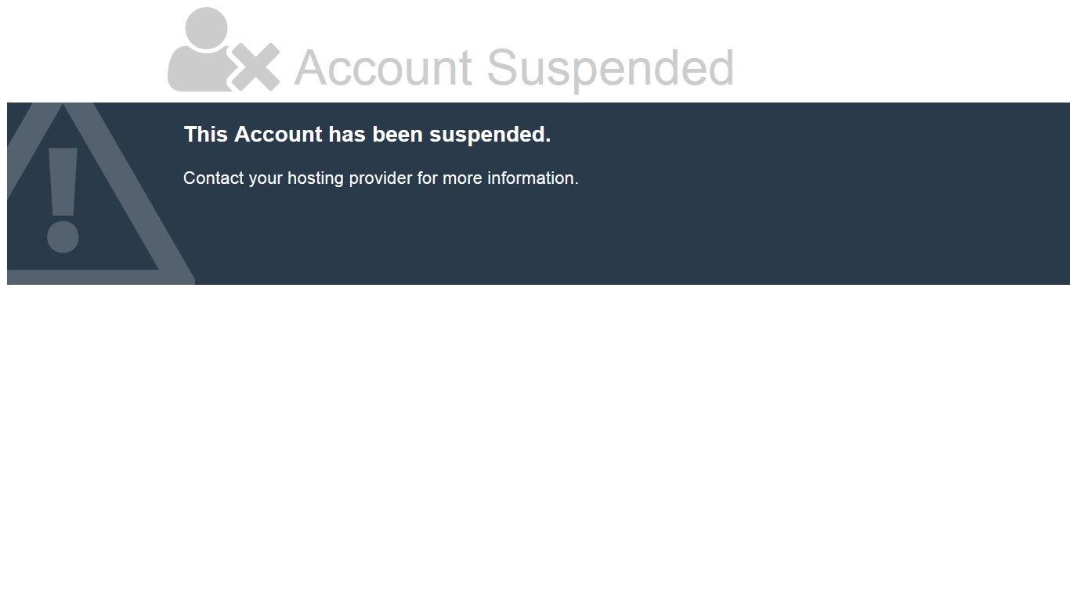Click the exclamation mark inside warning triangle
The image size is (1070, 590).
click(x=63, y=199)
